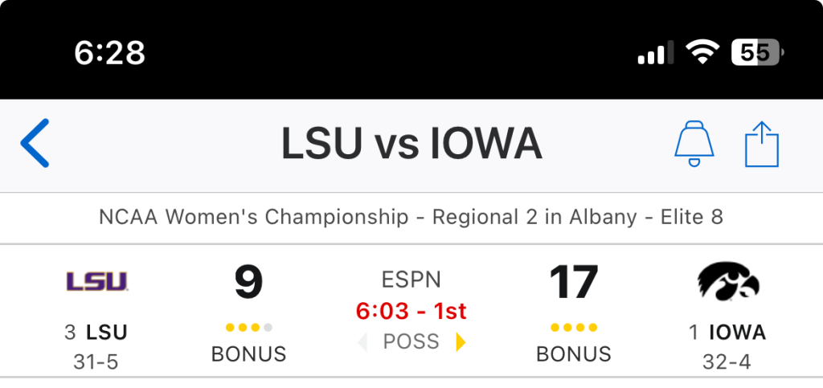The image size is (823, 388).
Task: Tap the share icon
Action: pos(762,145)
